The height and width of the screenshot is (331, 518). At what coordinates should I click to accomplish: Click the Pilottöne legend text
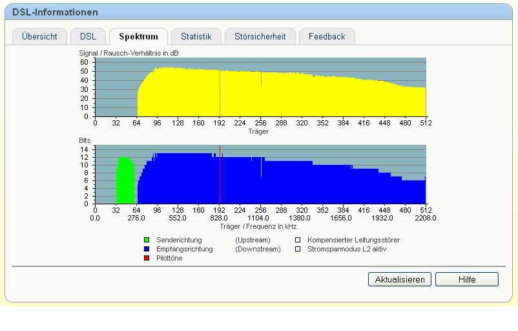pyautogui.click(x=169, y=258)
